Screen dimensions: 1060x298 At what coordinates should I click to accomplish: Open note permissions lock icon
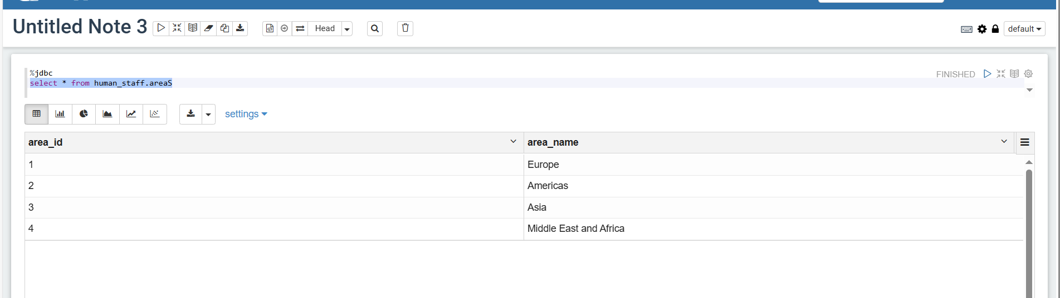tap(995, 29)
